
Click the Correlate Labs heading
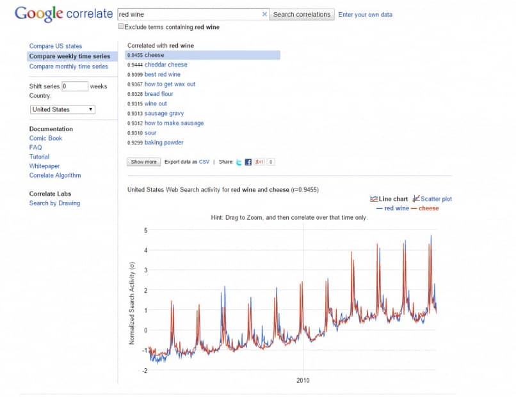[50, 194]
